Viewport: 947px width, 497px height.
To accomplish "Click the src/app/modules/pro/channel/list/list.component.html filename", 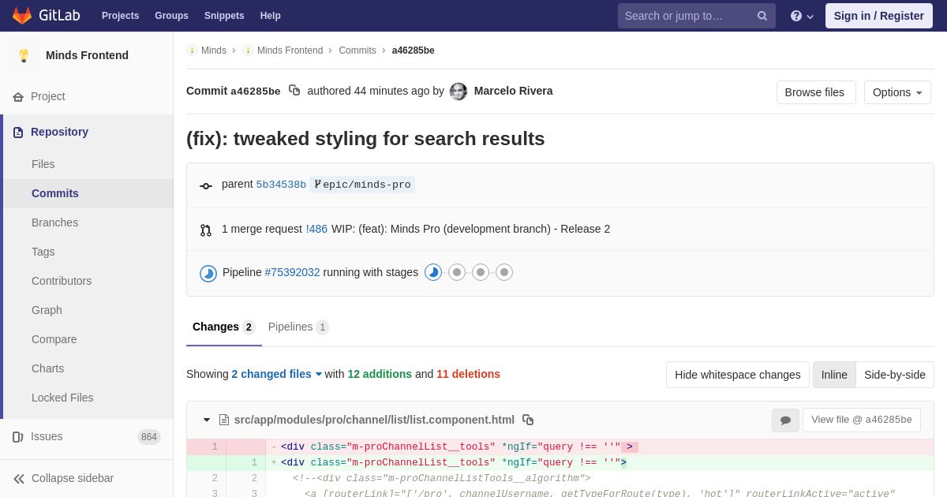I will pyautogui.click(x=374, y=420).
